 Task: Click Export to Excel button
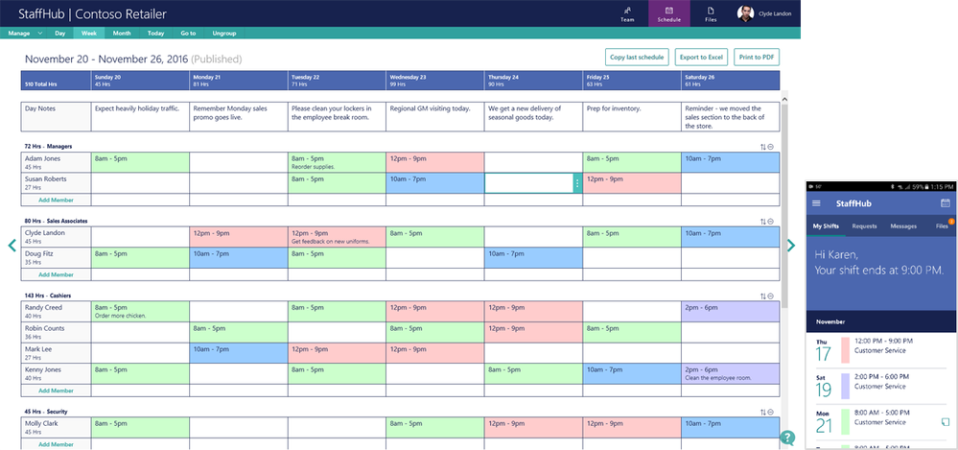pos(701,57)
